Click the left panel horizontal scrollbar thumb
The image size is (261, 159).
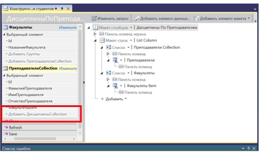[35, 139]
